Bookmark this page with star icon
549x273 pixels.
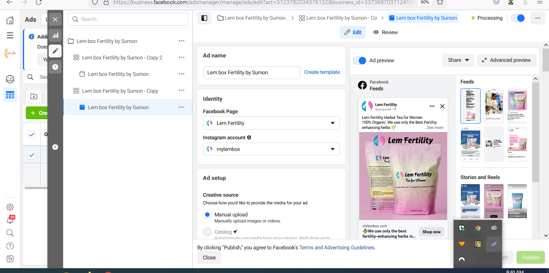coord(440,2)
